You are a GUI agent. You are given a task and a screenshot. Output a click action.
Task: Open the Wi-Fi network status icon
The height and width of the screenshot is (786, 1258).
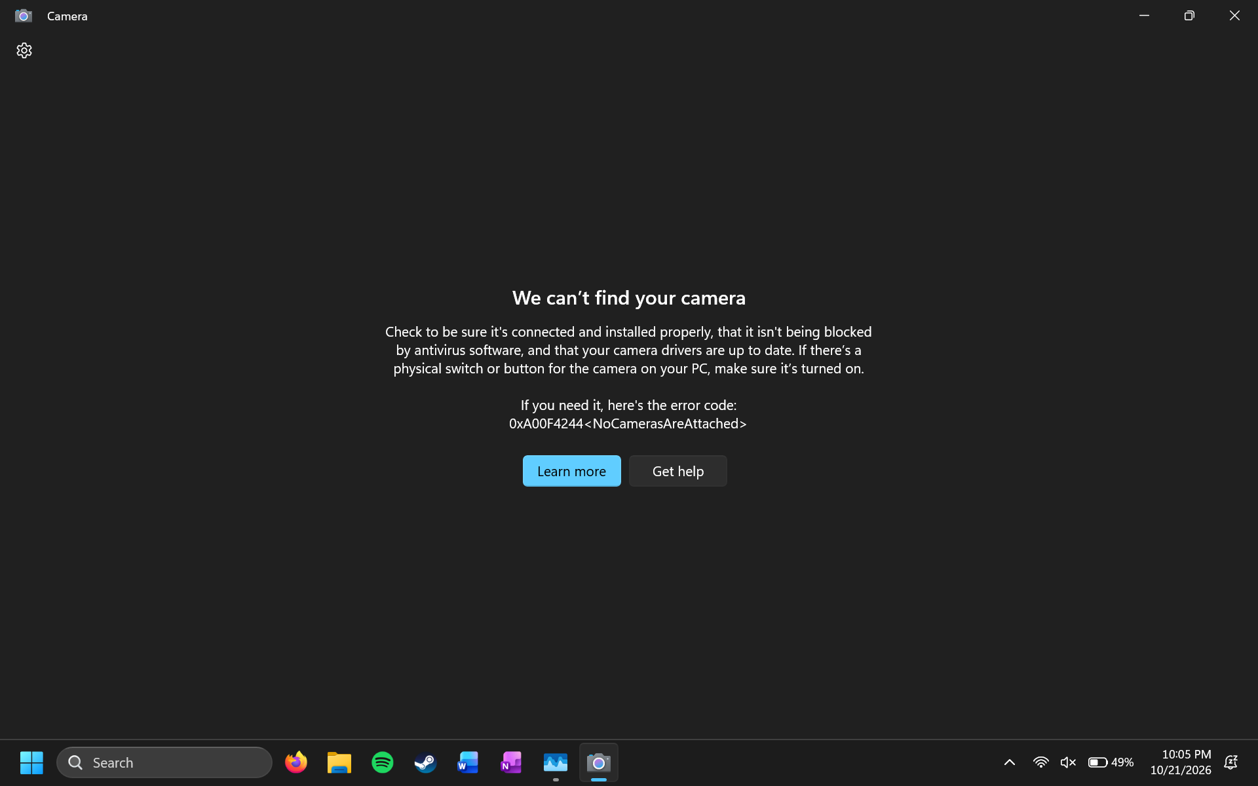tap(1040, 762)
